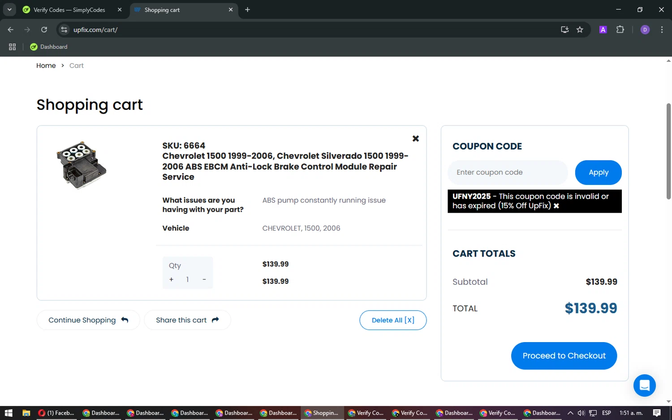Click in the Enter coupon code field
The height and width of the screenshot is (420, 672).
(508, 172)
